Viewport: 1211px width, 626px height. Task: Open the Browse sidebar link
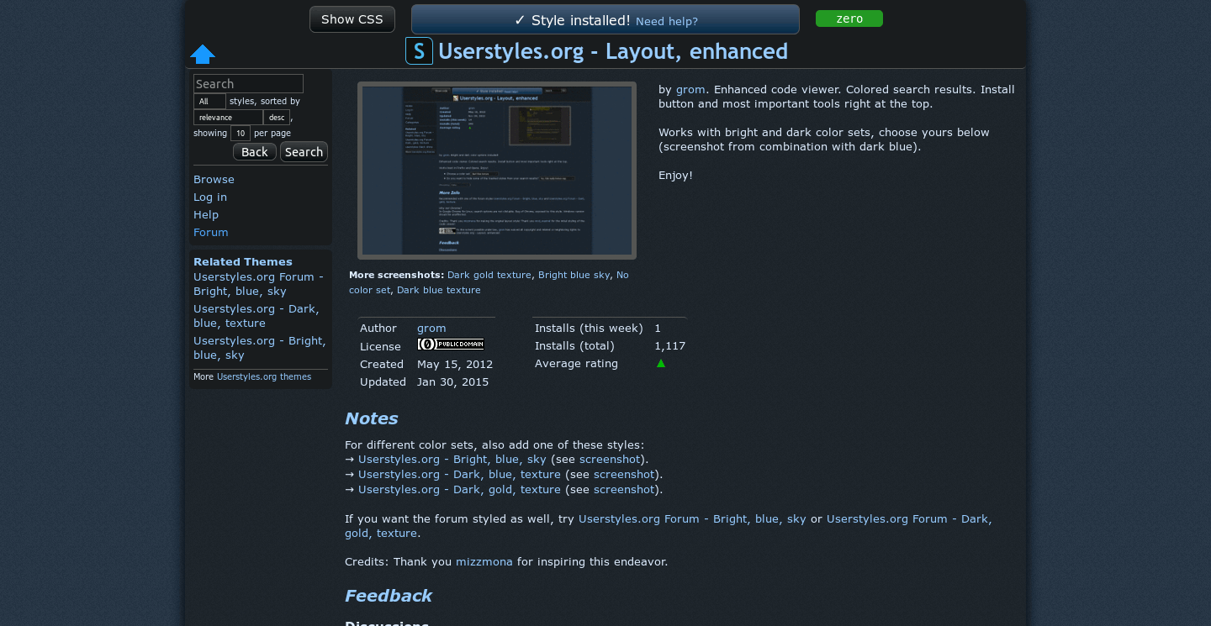[x=214, y=179]
